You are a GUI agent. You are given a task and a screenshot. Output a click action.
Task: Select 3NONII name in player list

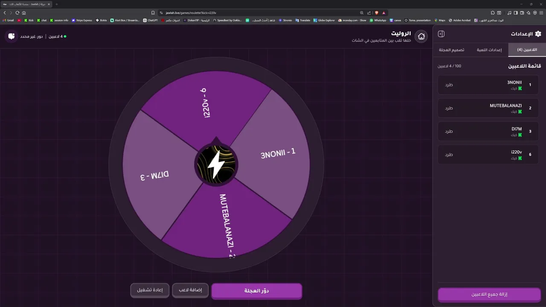click(514, 82)
